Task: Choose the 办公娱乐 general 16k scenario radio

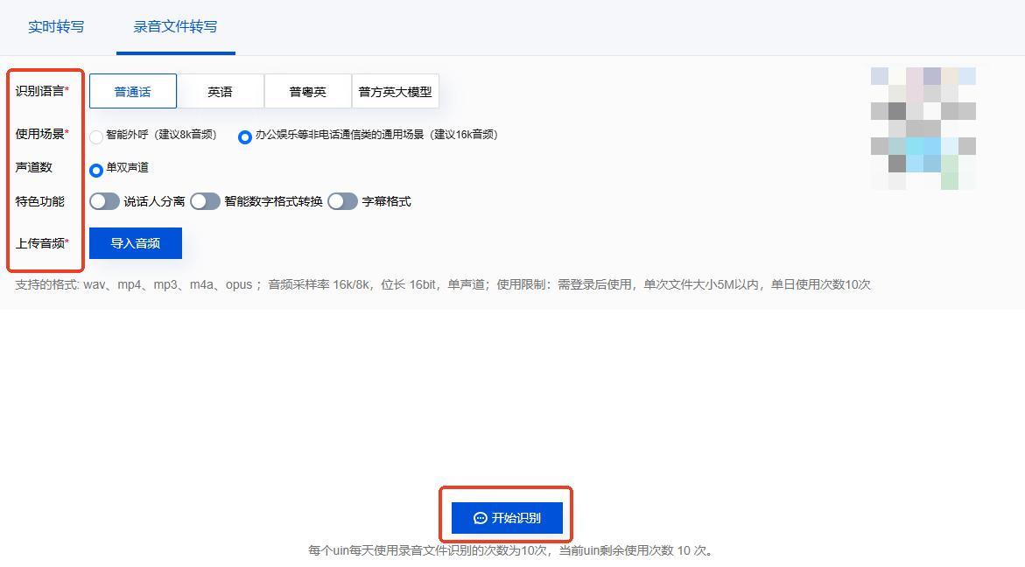Action: pyautogui.click(x=245, y=136)
